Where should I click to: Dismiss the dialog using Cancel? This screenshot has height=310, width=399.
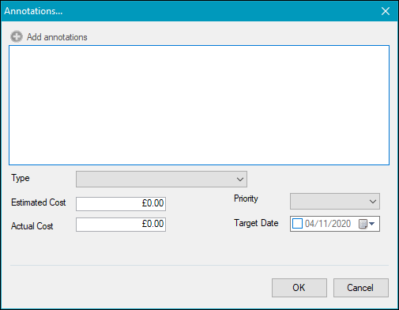point(361,288)
